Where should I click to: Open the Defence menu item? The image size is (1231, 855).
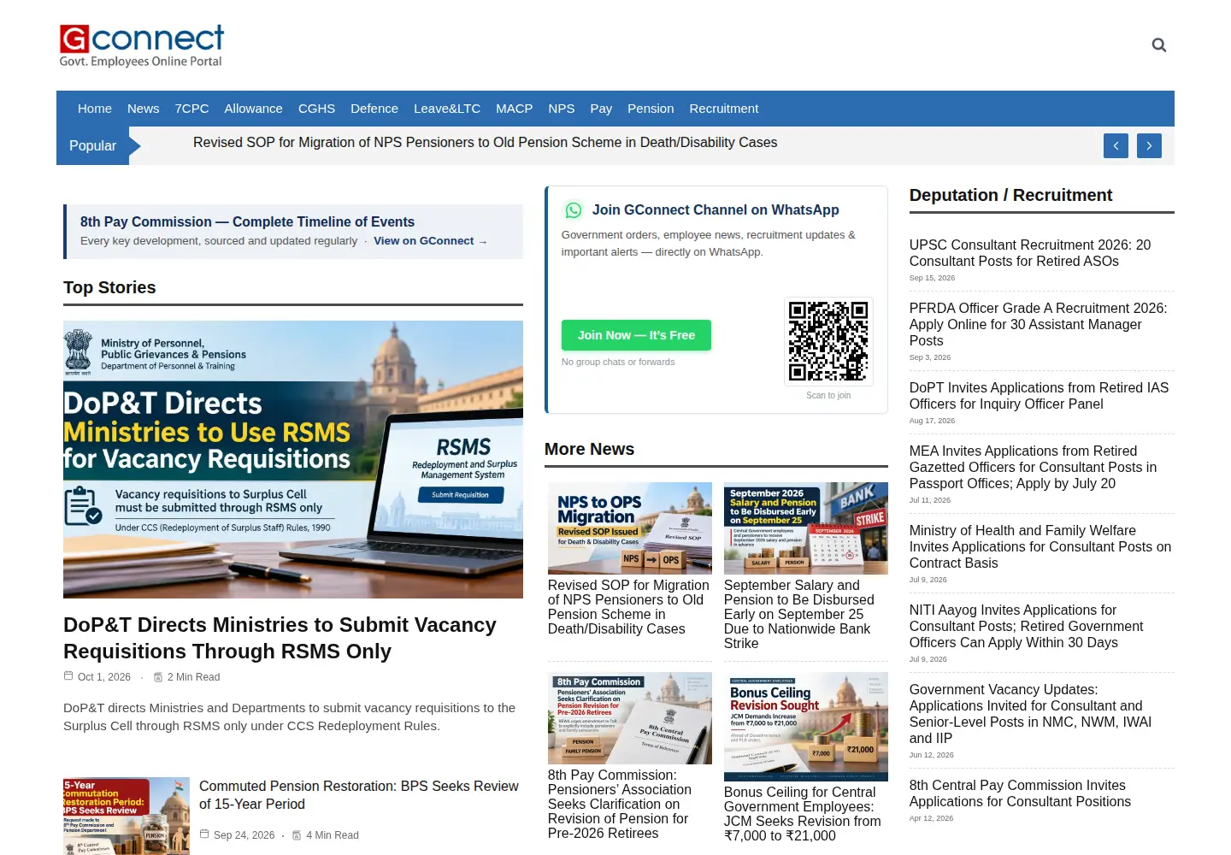pyautogui.click(x=374, y=109)
